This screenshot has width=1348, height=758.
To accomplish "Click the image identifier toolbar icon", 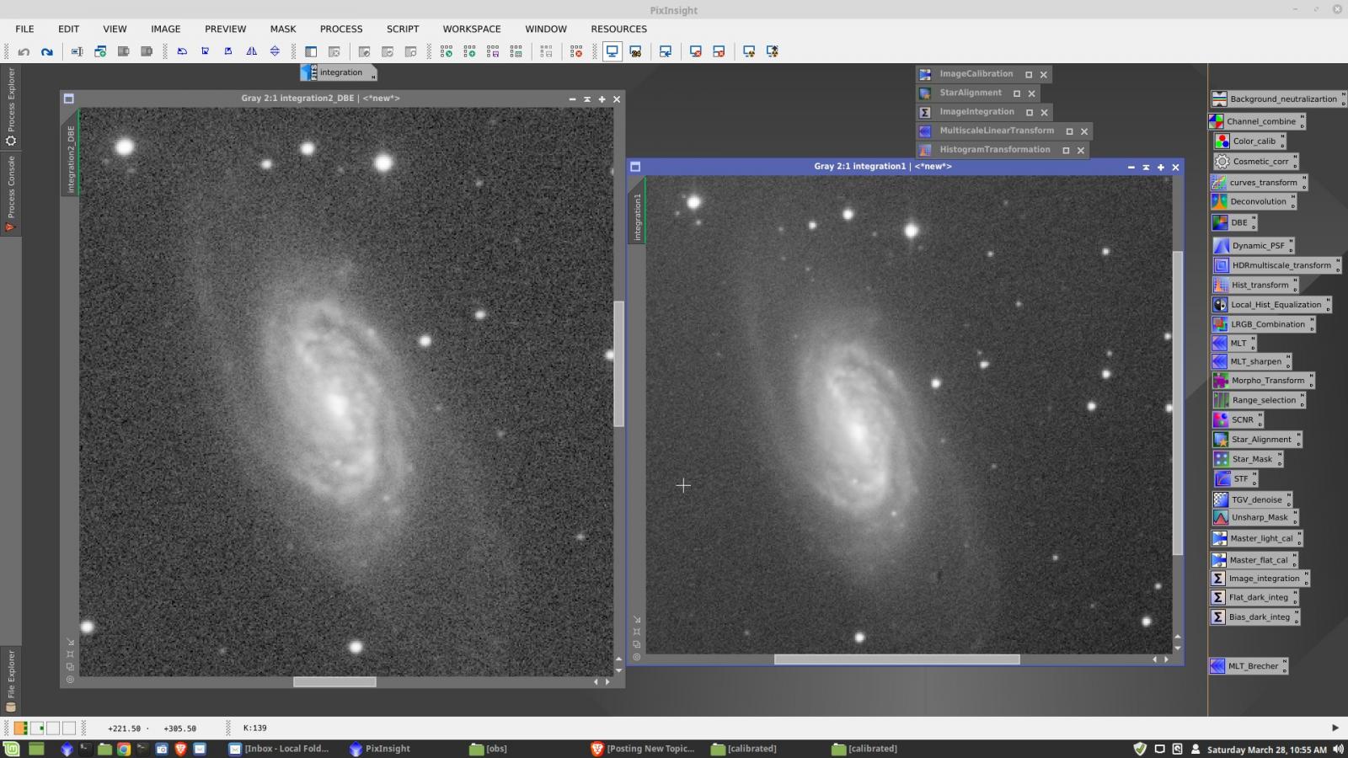I will tap(76, 51).
